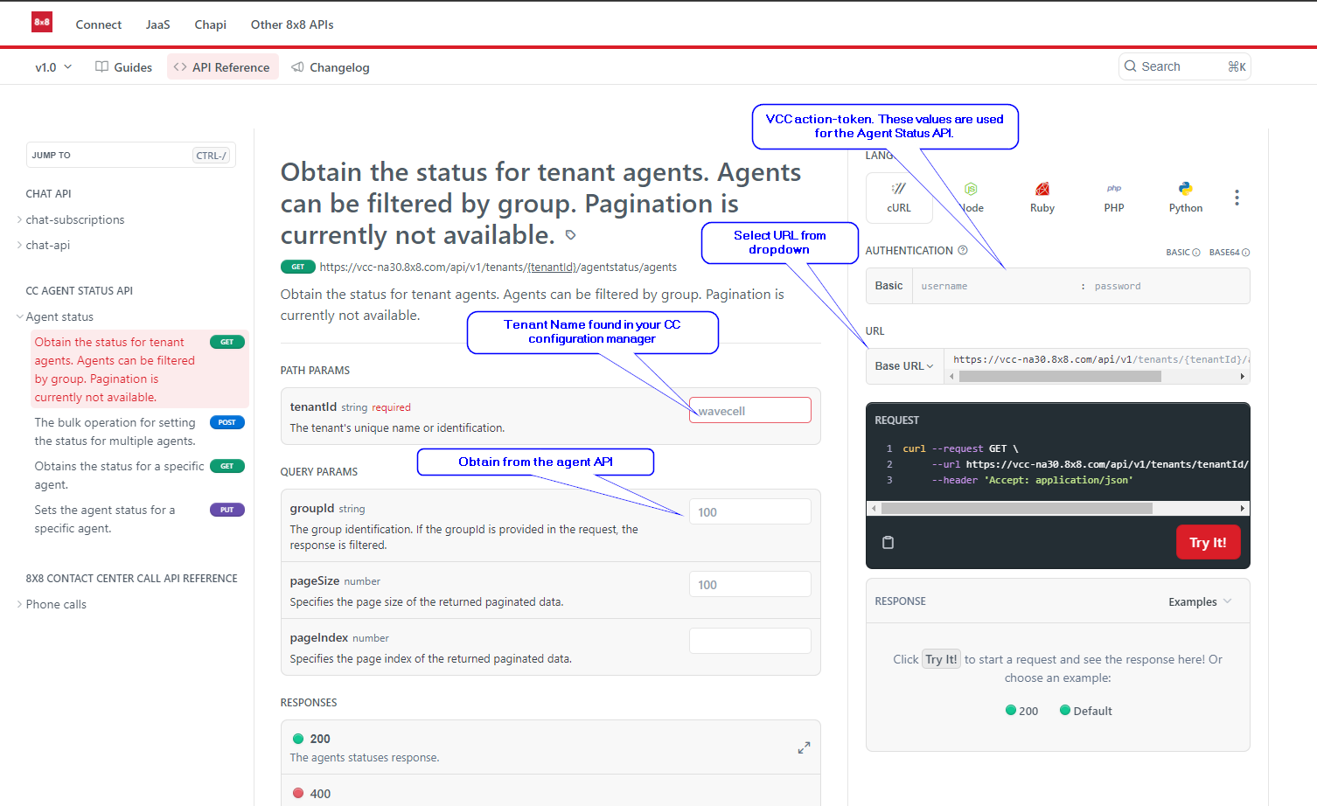Go to Chapi in top navigation
1317x806 pixels.
211,24
